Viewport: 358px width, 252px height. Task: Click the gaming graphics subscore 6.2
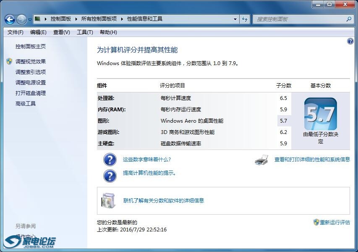pos(283,132)
